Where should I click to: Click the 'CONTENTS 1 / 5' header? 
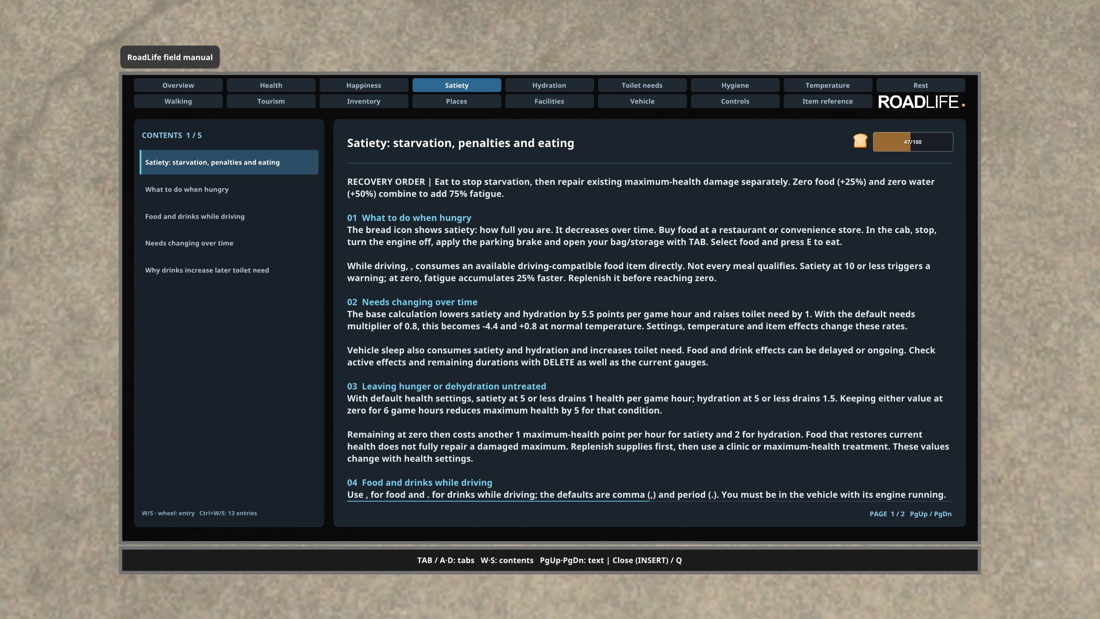pyautogui.click(x=171, y=135)
